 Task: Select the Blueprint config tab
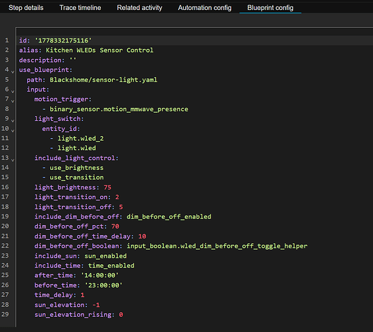tap(270, 7)
